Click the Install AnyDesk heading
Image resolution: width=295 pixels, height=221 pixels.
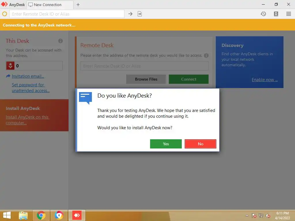tap(23, 108)
